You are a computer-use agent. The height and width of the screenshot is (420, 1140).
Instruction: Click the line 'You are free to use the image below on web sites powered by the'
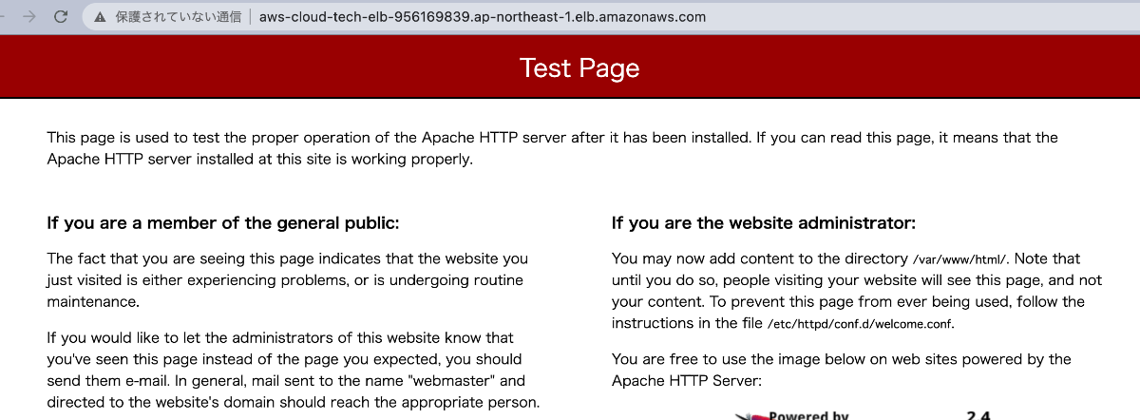coord(842,359)
